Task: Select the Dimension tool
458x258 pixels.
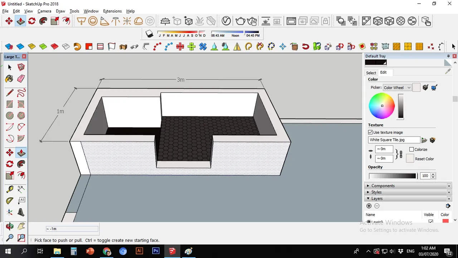Action: (x=21, y=189)
